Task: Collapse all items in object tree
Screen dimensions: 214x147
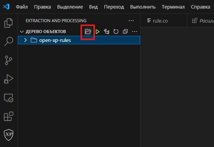Action: (x=125, y=31)
